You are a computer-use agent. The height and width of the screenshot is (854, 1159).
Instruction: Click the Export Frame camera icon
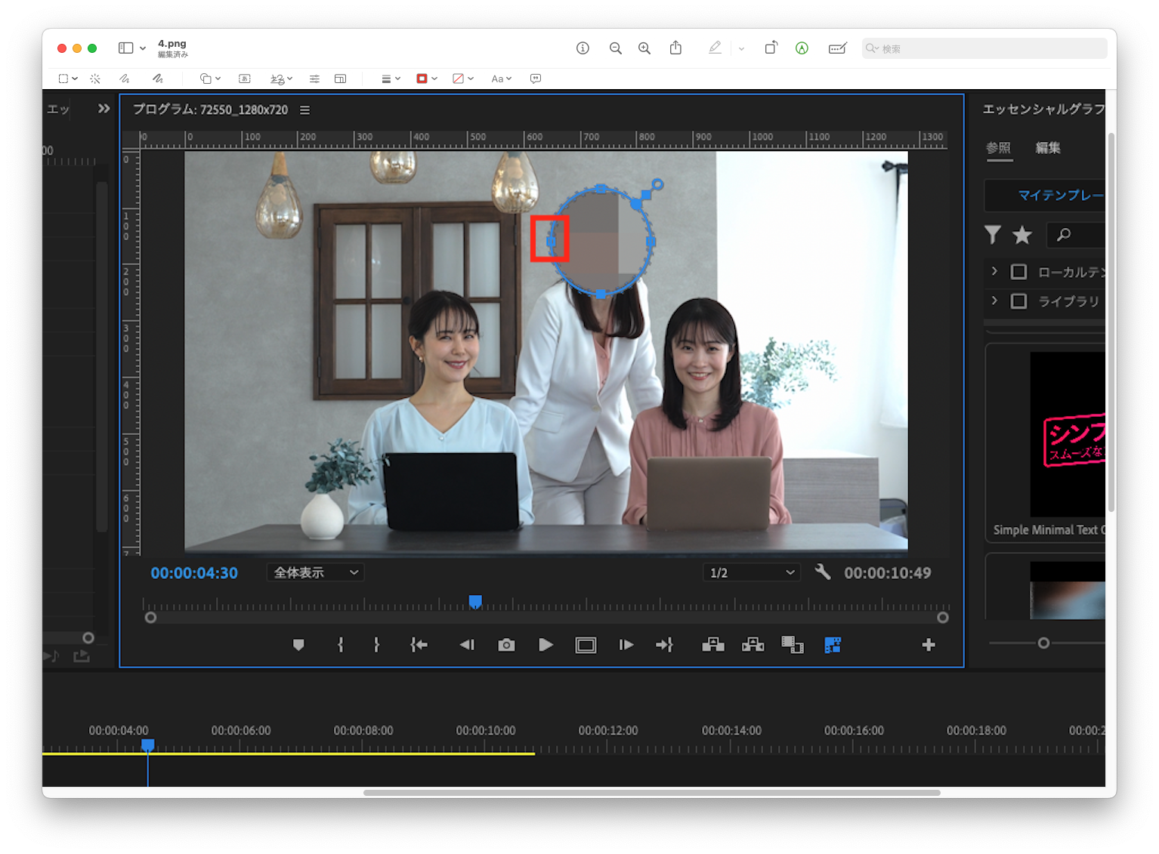click(506, 645)
